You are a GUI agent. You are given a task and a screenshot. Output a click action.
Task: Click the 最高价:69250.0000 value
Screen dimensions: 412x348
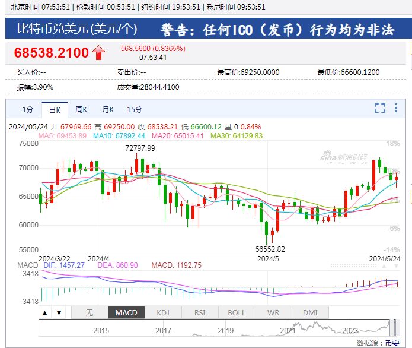248,72
